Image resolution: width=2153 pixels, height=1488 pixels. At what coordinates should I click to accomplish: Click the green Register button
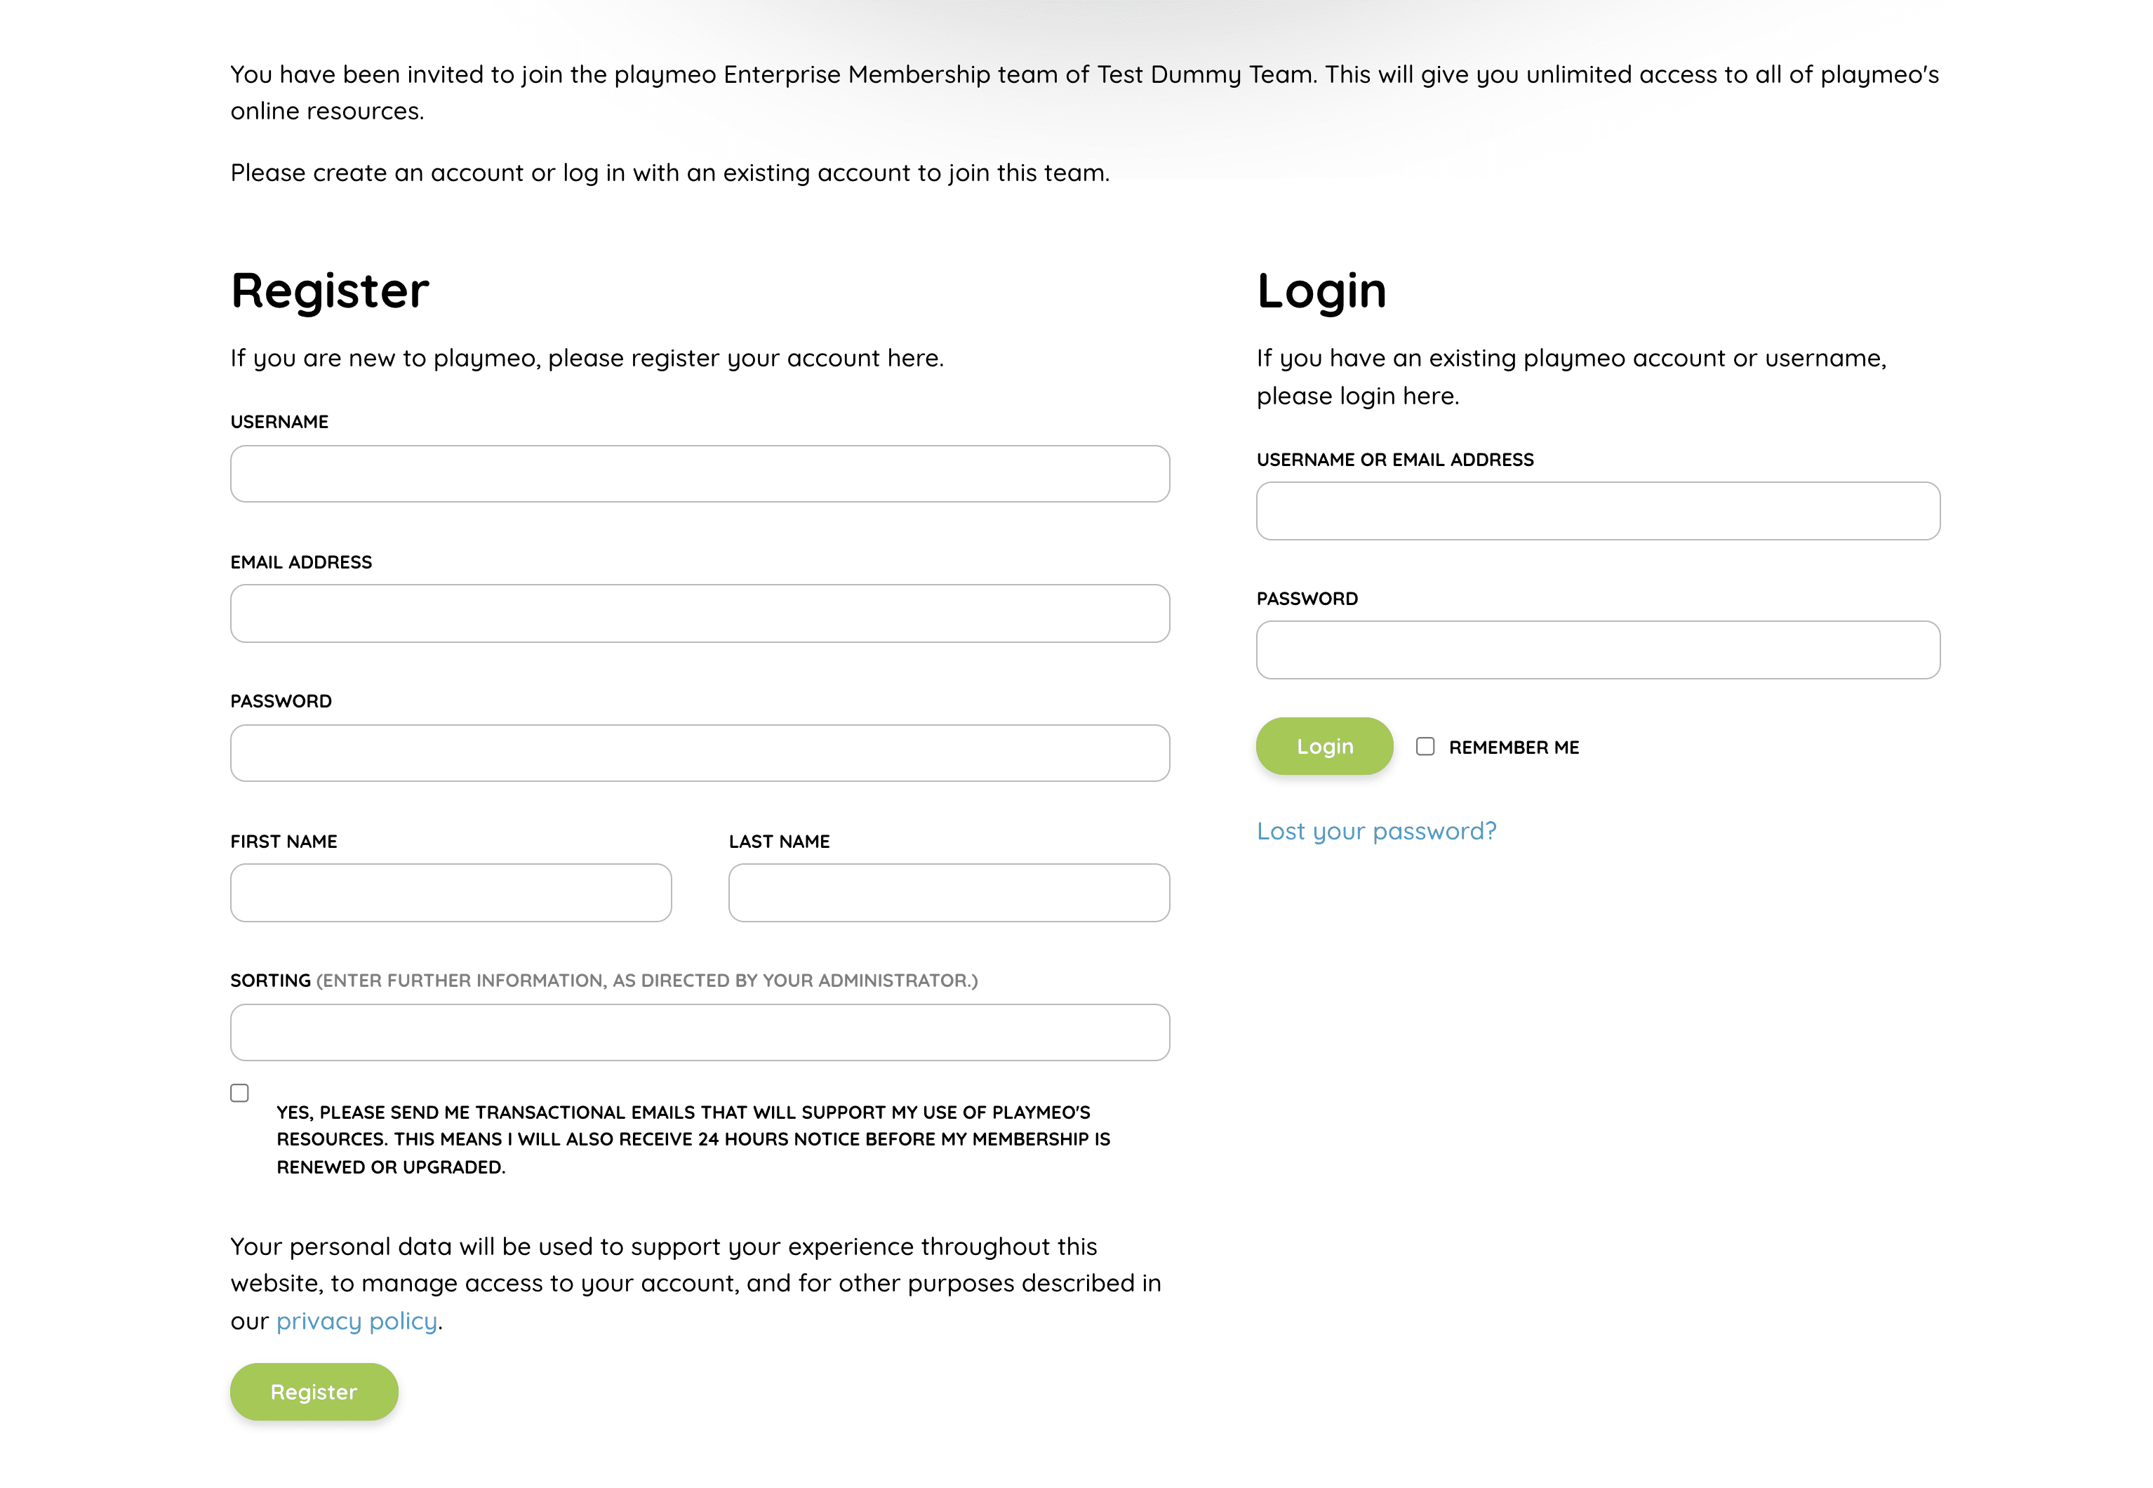pyautogui.click(x=313, y=1391)
